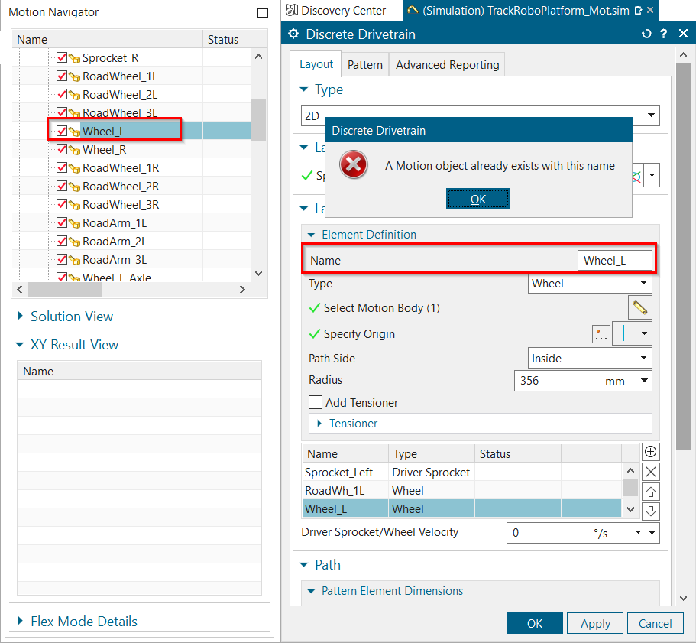Image resolution: width=696 pixels, height=643 pixels.
Task: Select the Motion Body with the pencil icon
Action: click(640, 307)
